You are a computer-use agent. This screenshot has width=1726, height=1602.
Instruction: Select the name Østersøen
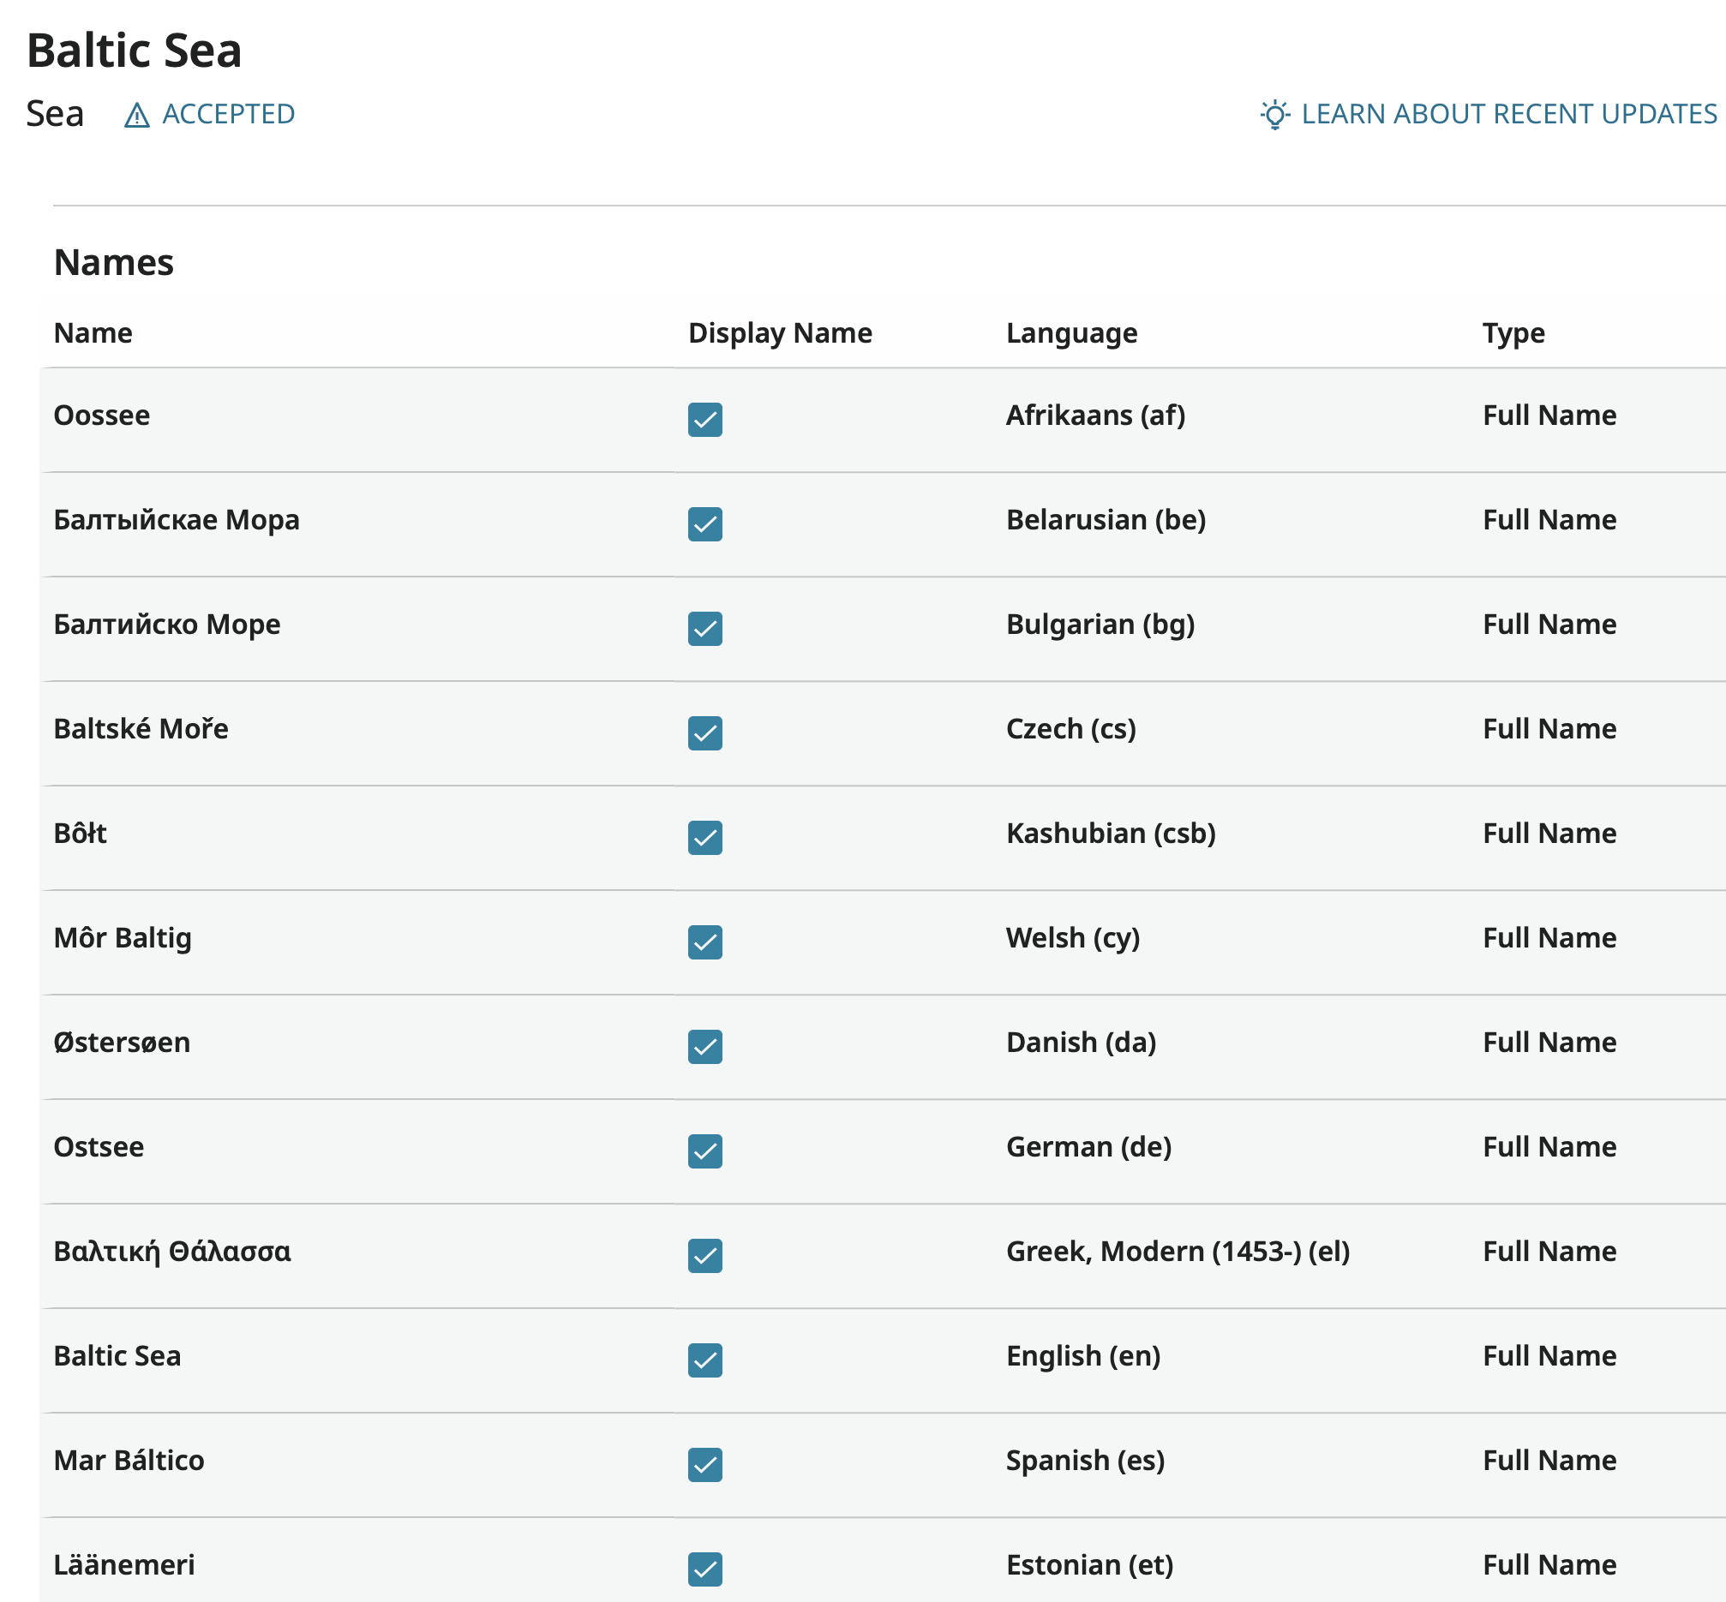[x=122, y=1042]
